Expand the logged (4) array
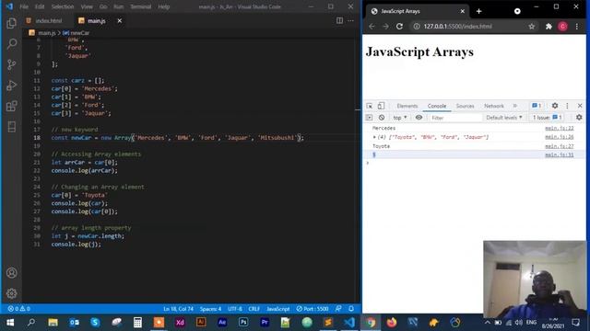The width and height of the screenshot is (590, 331). 374,137
